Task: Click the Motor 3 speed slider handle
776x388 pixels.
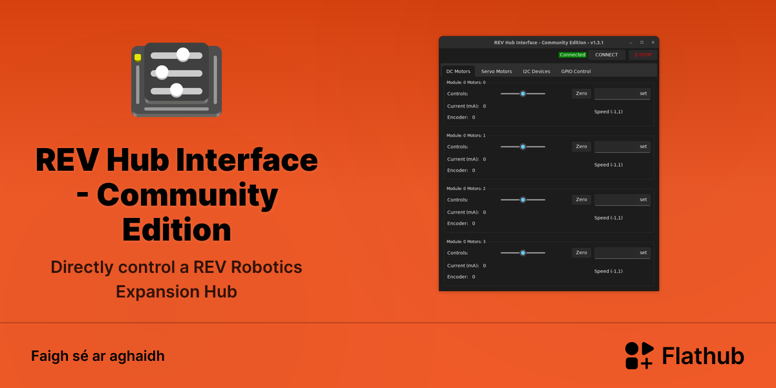Action: 523,253
